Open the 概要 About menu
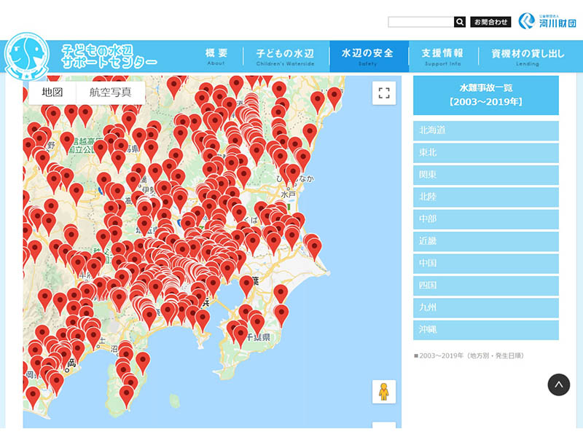The height and width of the screenshot is (437, 583). (x=216, y=57)
